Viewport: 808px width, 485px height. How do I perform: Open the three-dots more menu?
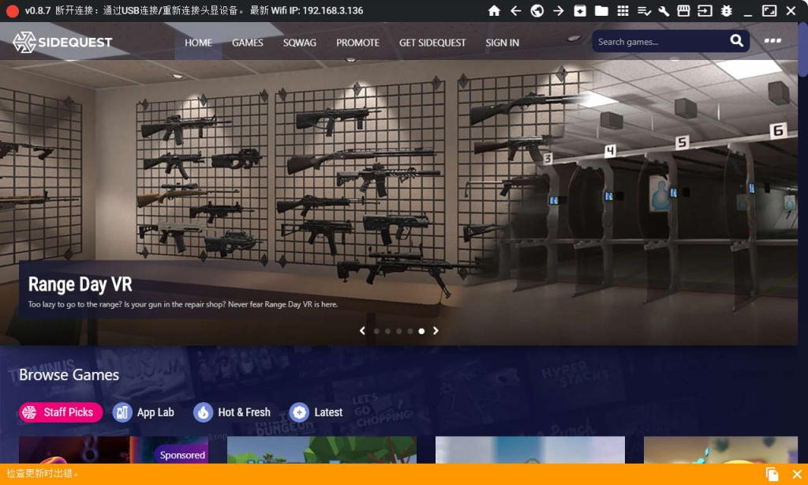point(772,41)
